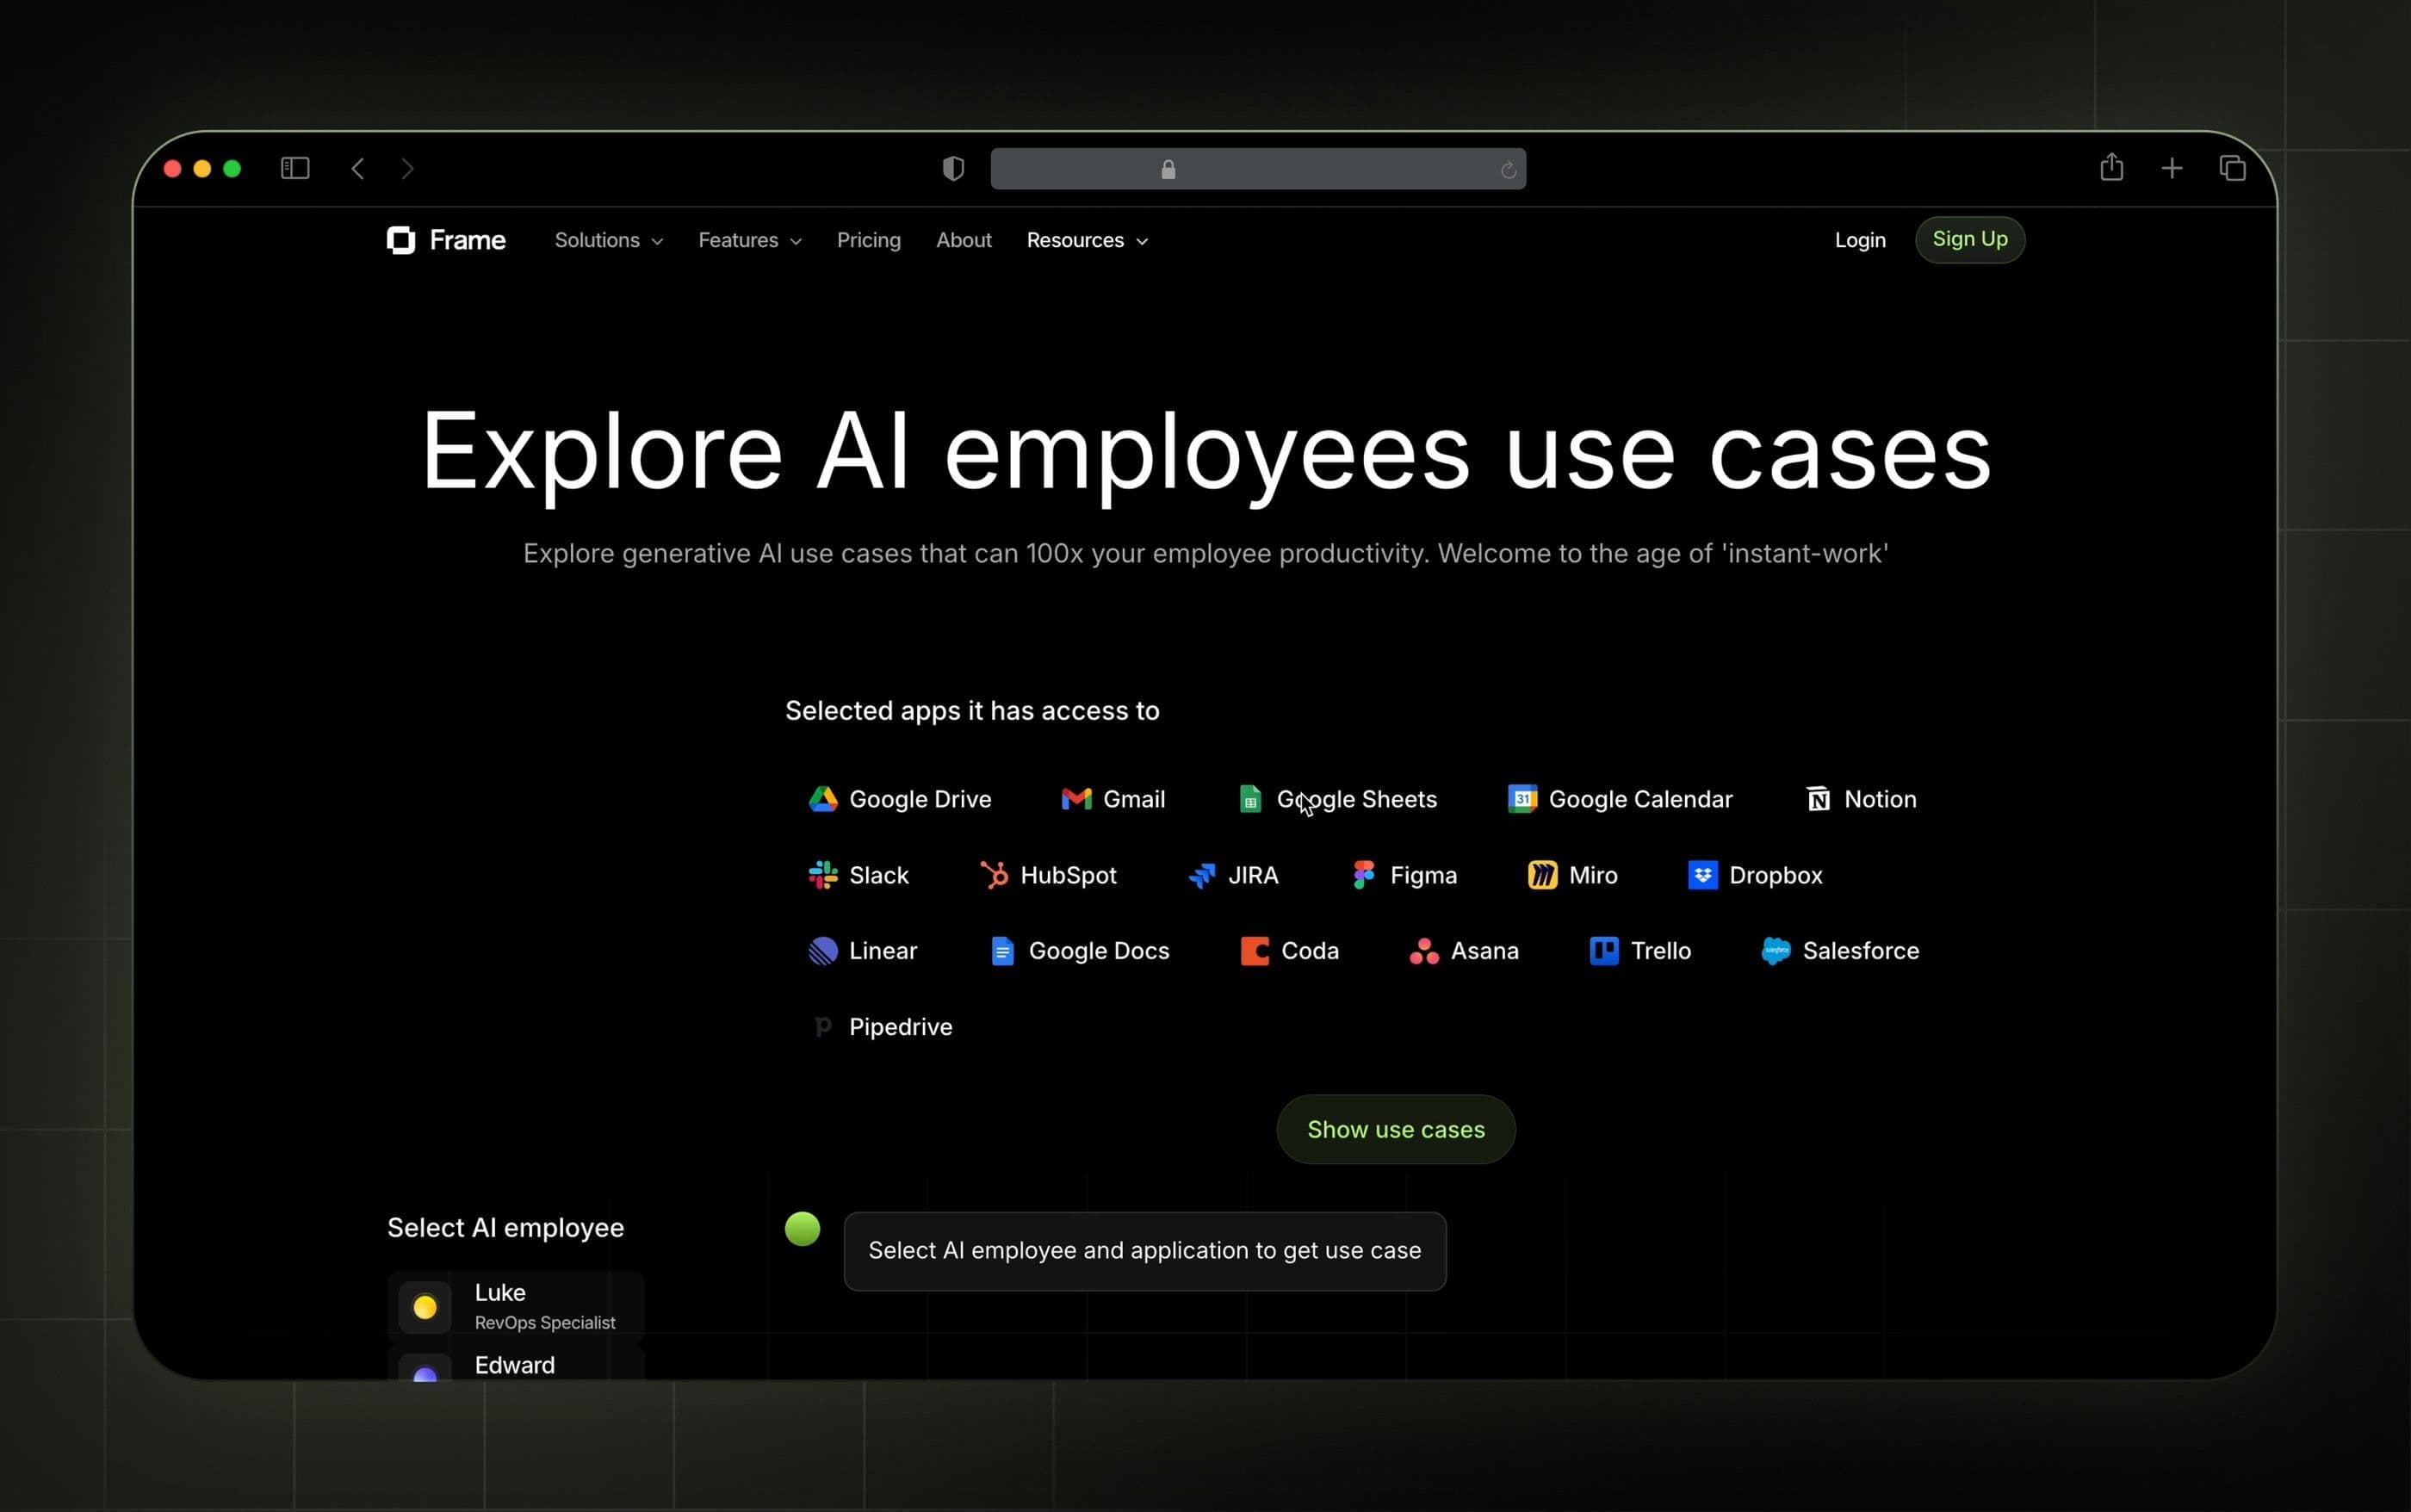Viewport: 2411px width, 1512px height.
Task: Select the Google Drive app icon
Action: click(x=822, y=799)
